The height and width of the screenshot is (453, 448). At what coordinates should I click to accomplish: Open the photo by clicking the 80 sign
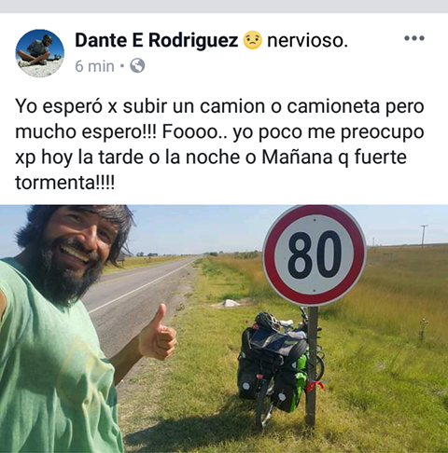tap(315, 255)
